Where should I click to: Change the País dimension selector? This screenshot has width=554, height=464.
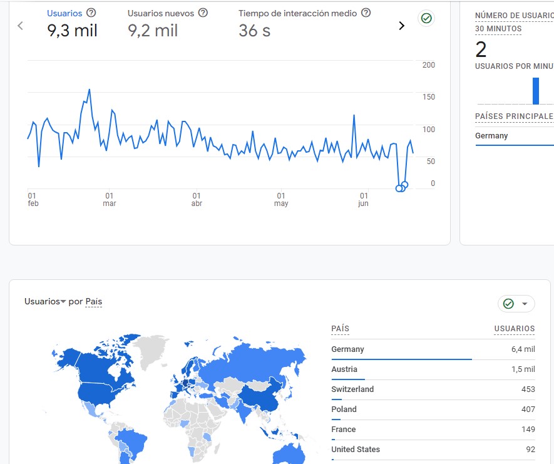pyautogui.click(x=94, y=301)
